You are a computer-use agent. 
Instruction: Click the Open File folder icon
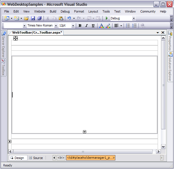click(x=26, y=18)
